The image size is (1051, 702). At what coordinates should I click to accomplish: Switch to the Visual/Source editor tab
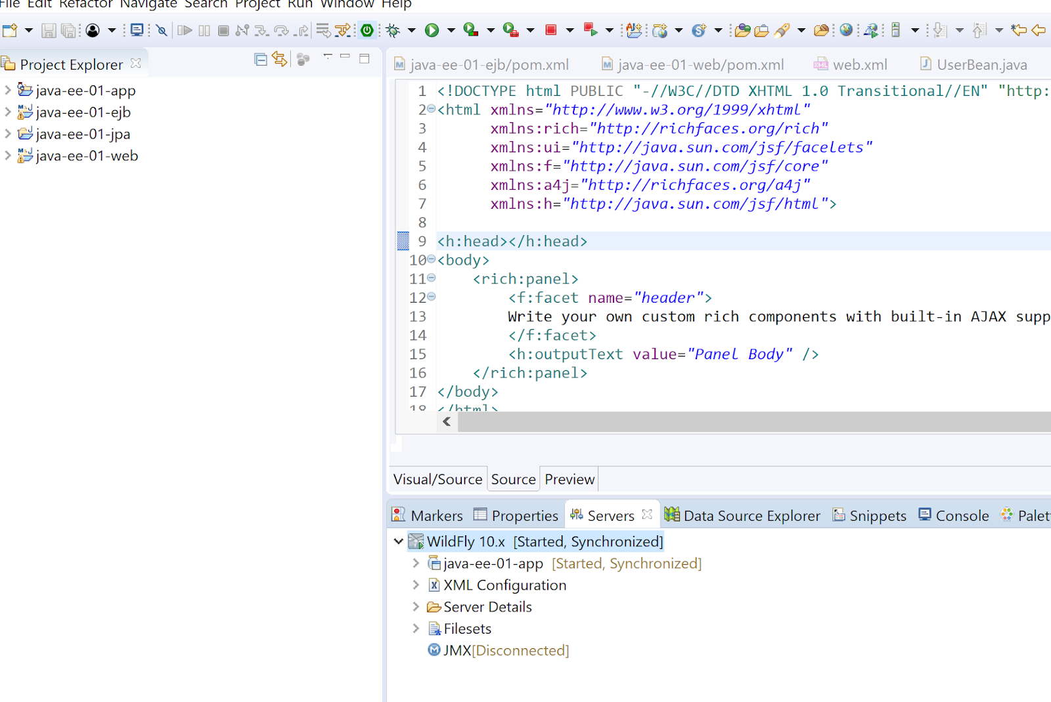click(x=437, y=479)
